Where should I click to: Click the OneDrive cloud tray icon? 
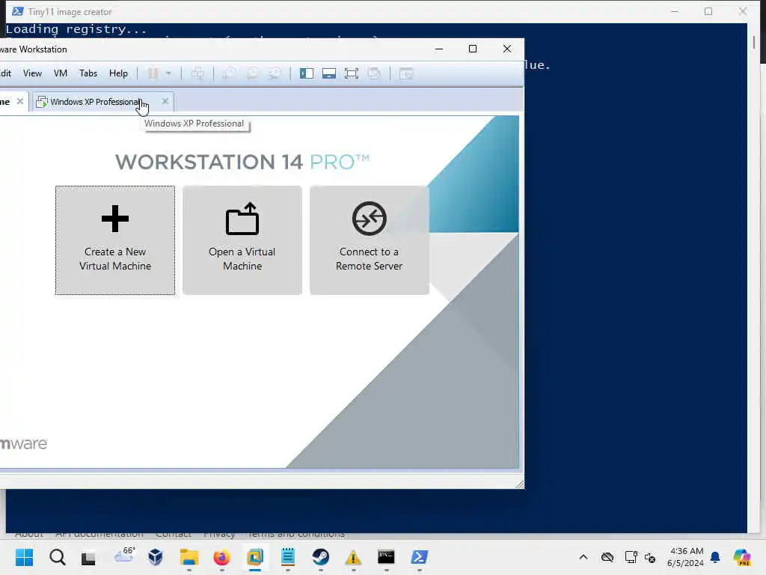(607, 557)
